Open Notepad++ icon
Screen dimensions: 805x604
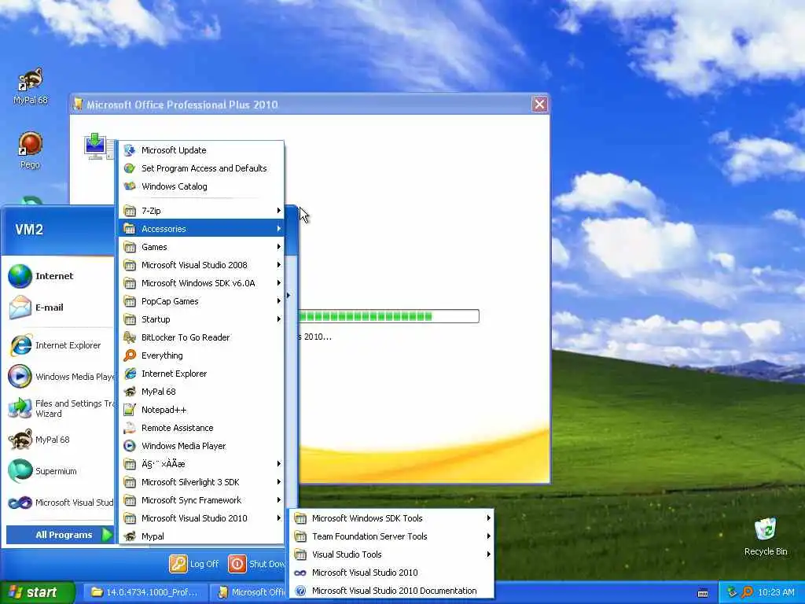coord(130,410)
